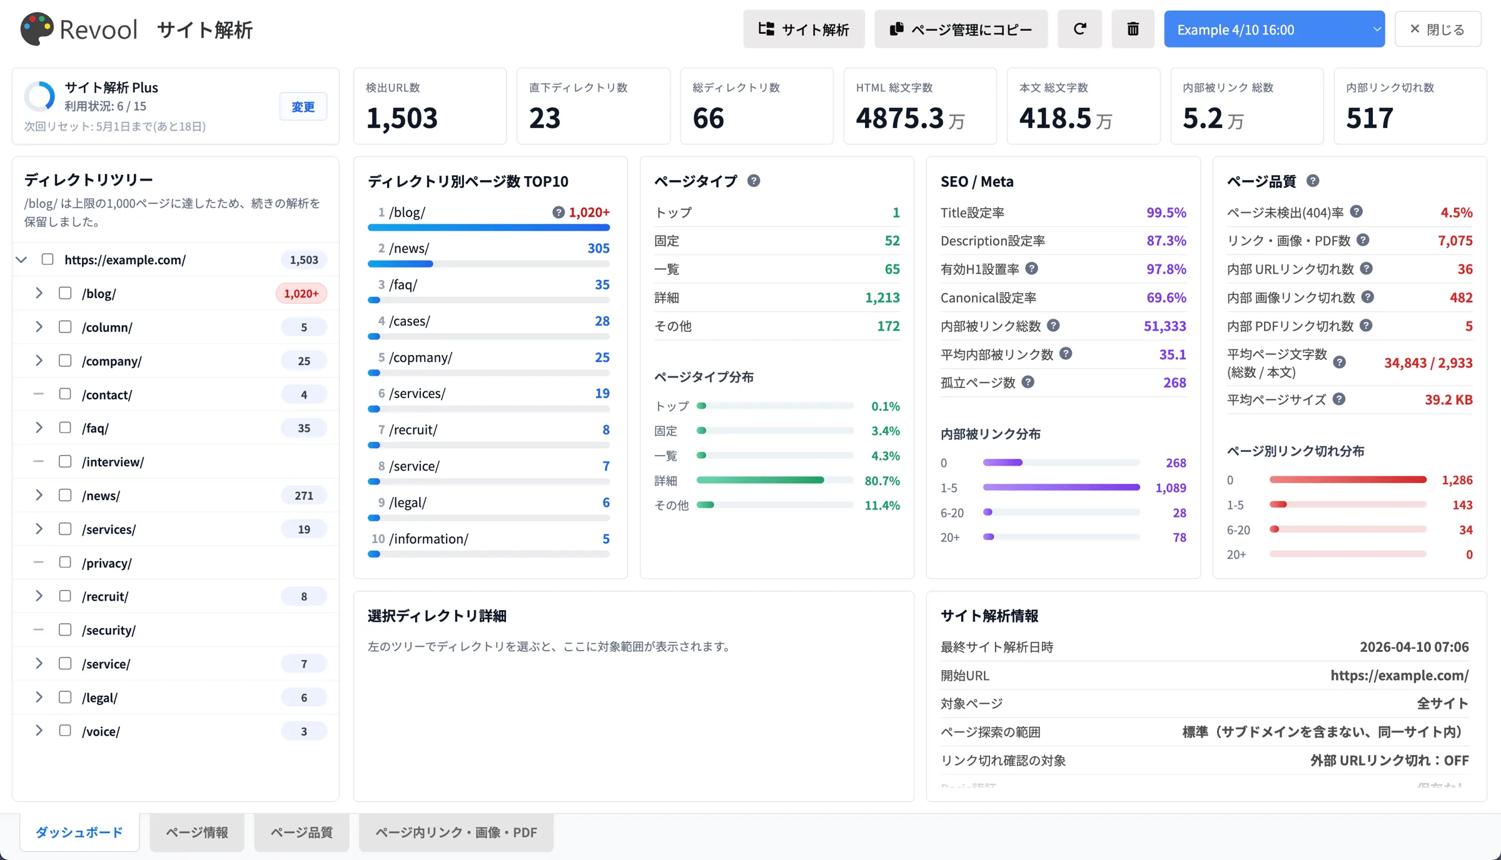Click the copy icon on ページ管理にコピー button
This screenshot has width=1501, height=860.
click(896, 29)
